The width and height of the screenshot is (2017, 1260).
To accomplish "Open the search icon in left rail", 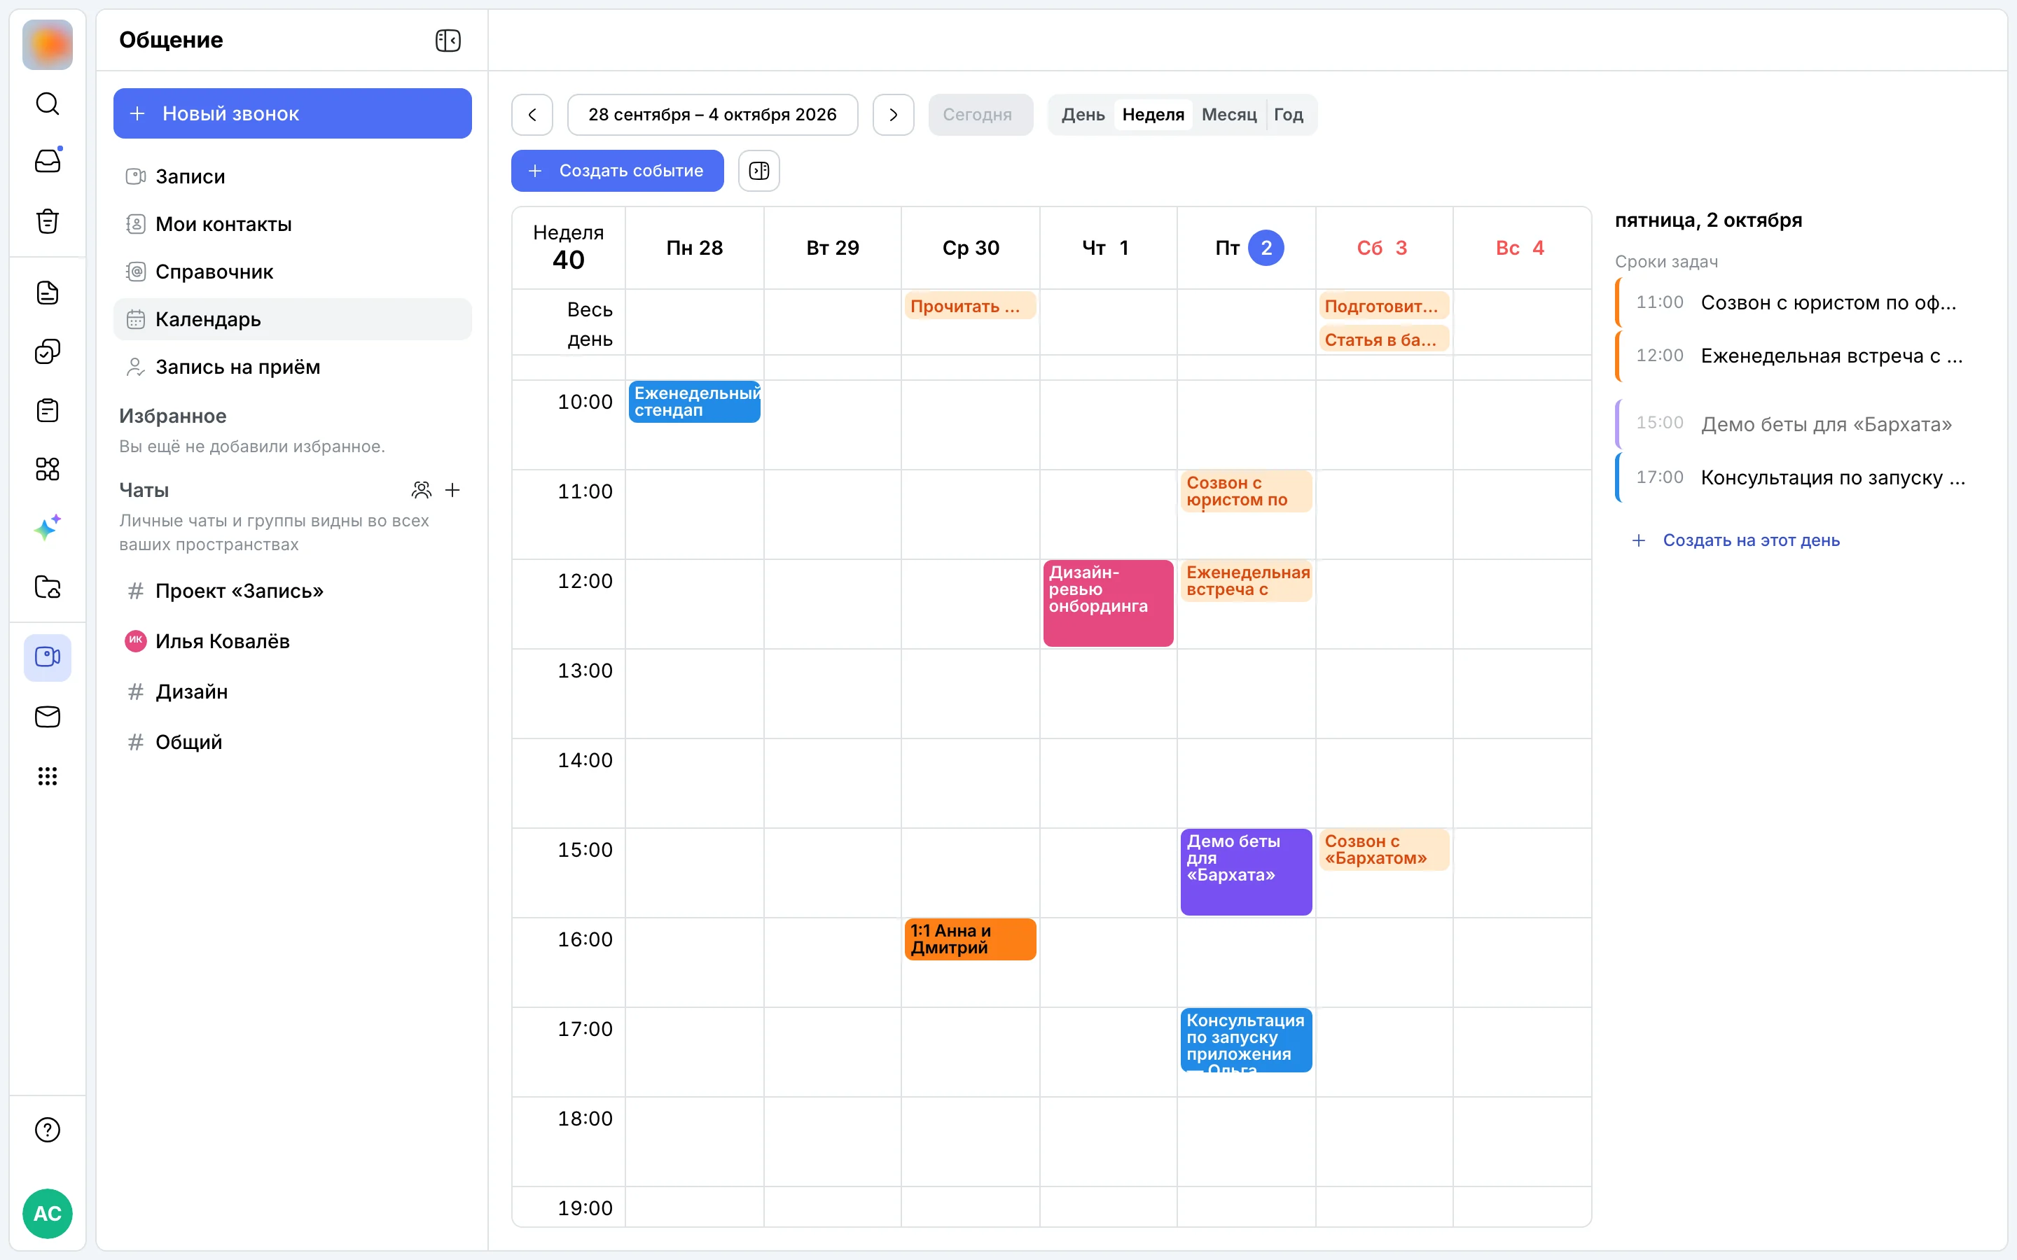I will tap(48, 104).
